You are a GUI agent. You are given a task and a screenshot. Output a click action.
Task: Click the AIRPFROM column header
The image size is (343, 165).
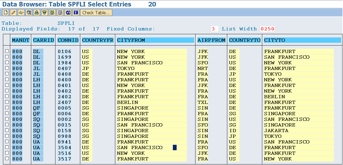(x=212, y=40)
